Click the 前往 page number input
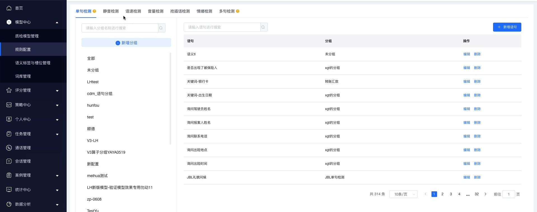This screenshot has width=537, height=212. [509, 194]
